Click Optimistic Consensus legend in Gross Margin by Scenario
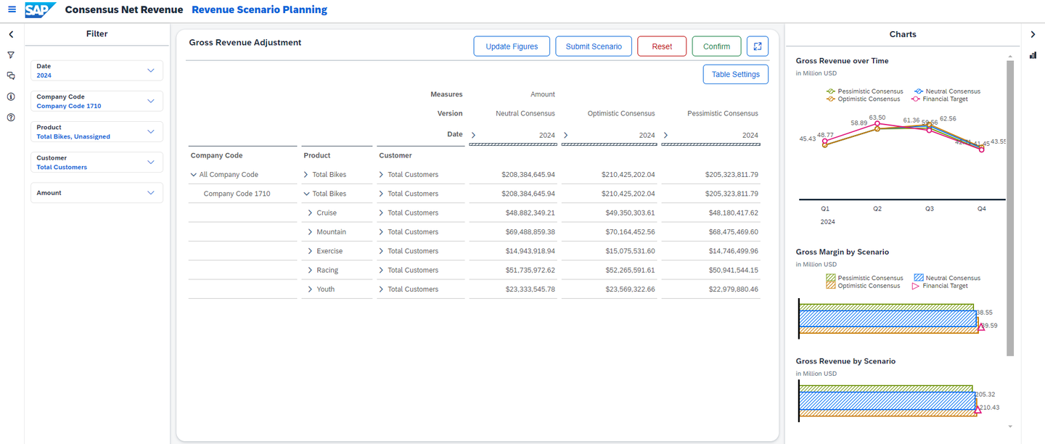 (864, 286)
